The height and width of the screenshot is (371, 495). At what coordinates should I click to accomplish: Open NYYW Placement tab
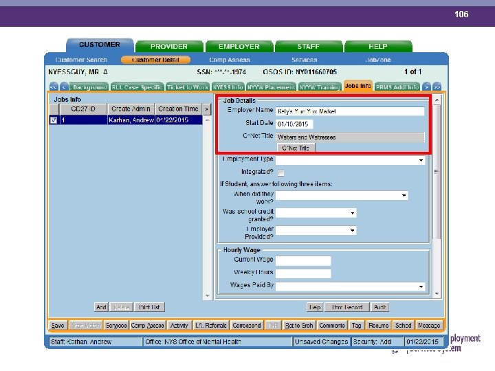[x=271, y=87]
